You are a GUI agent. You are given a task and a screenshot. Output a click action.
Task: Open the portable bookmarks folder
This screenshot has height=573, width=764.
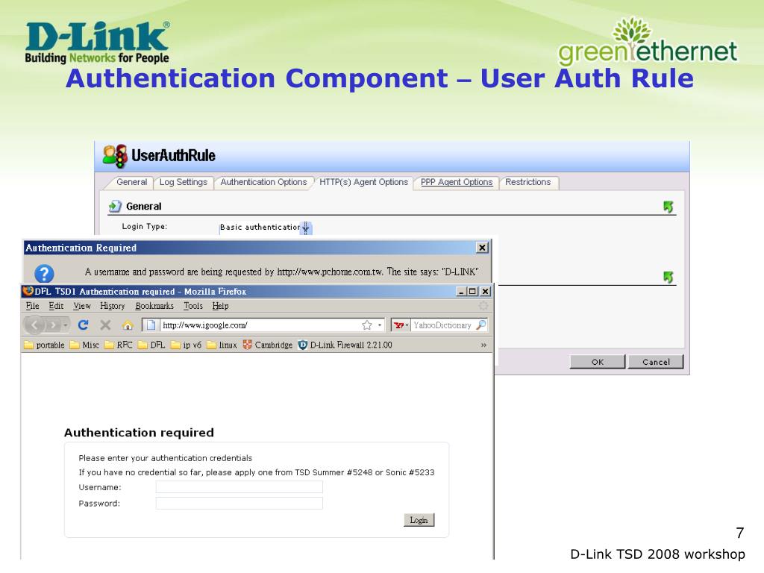click(44, 345)
